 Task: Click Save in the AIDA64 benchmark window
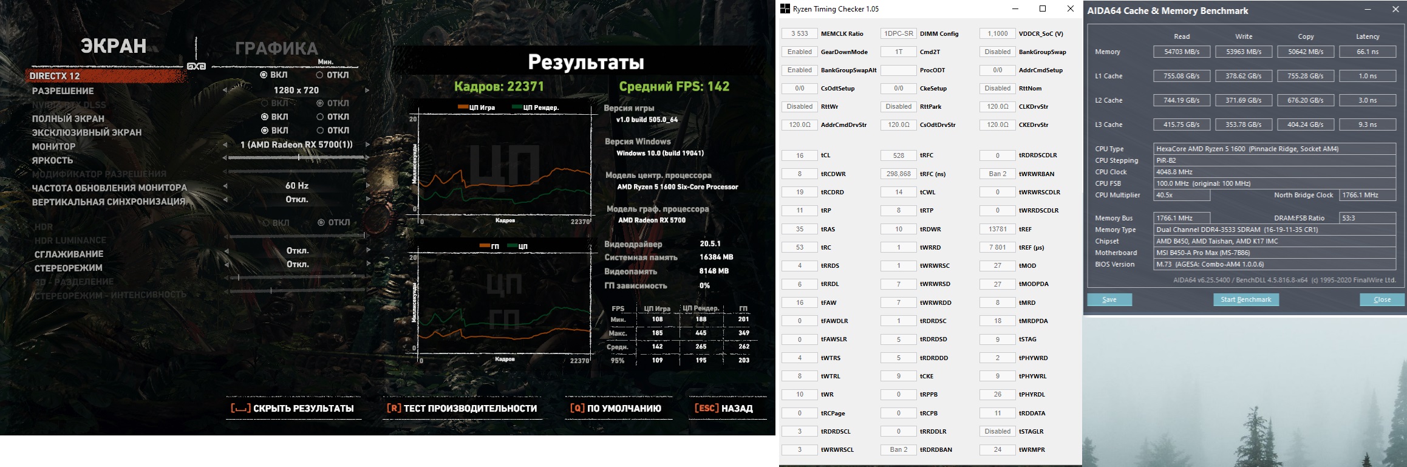click(1109, 299)
